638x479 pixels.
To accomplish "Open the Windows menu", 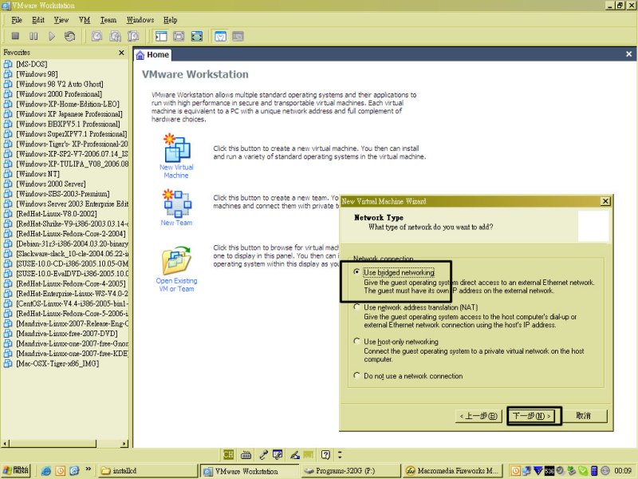I will (x=140, y=20).
